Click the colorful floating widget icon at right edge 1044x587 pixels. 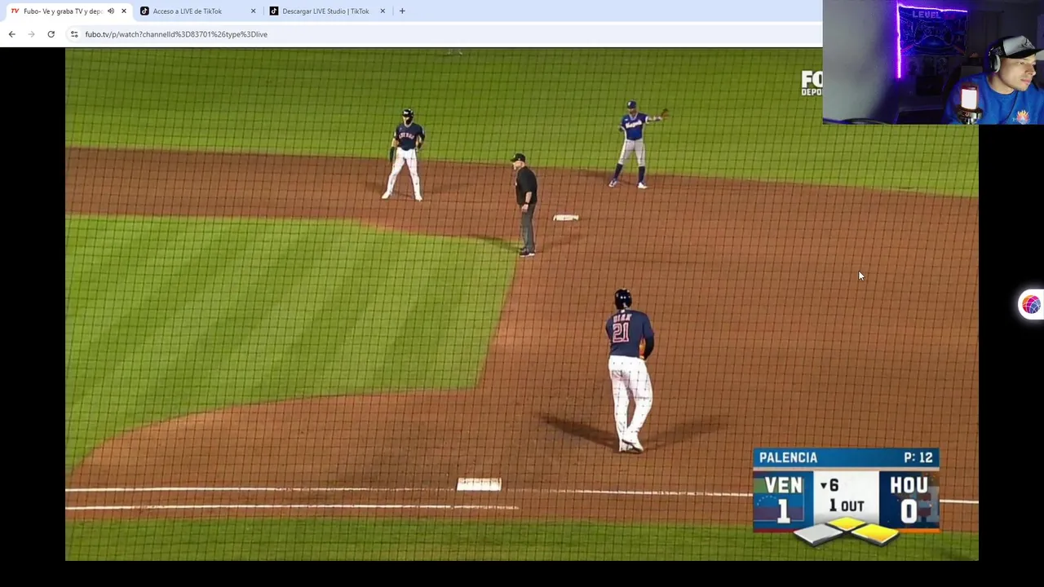point(1031,304)
